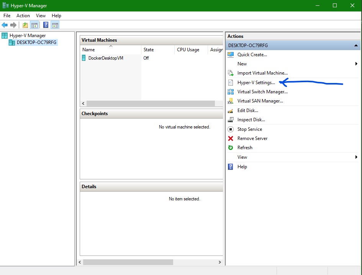
Task: Open the Action menu
Action: (23, 16)
